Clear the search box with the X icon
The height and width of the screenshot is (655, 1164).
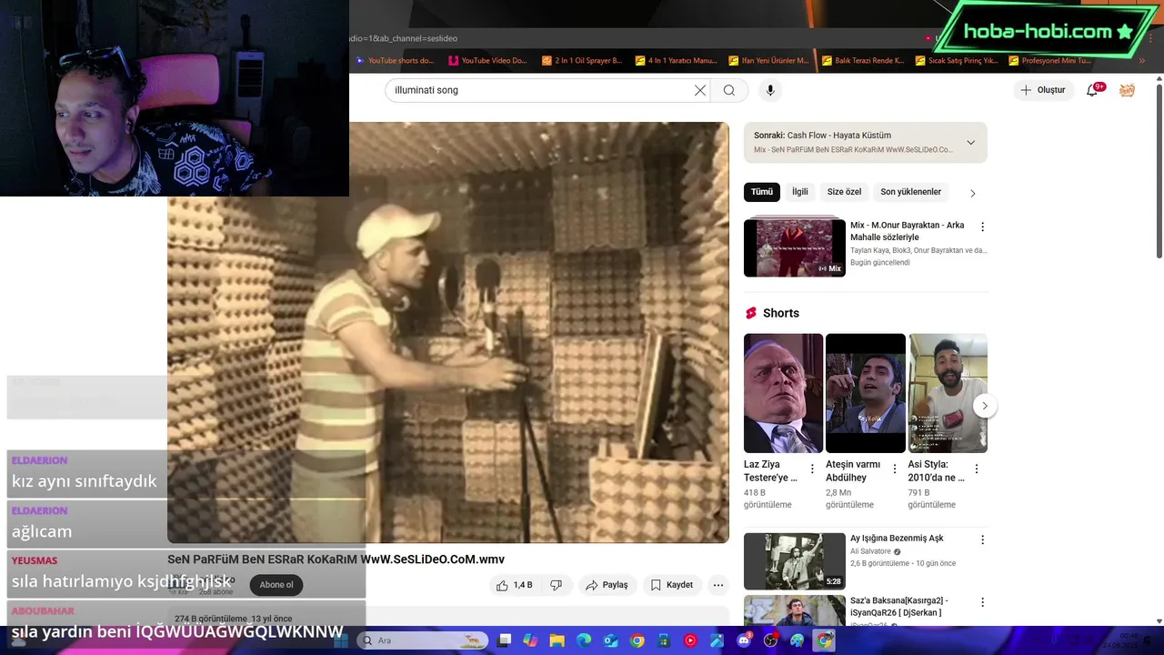click(700, 90)
